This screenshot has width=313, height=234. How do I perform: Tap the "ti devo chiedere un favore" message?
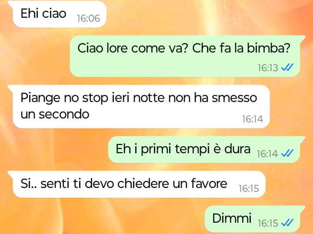[137, 185]
